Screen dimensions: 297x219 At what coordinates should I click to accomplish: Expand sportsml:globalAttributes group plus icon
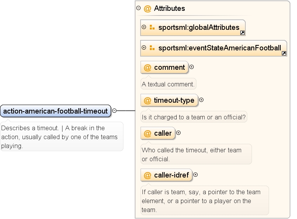pyautogui.click(x=144, y=27)
